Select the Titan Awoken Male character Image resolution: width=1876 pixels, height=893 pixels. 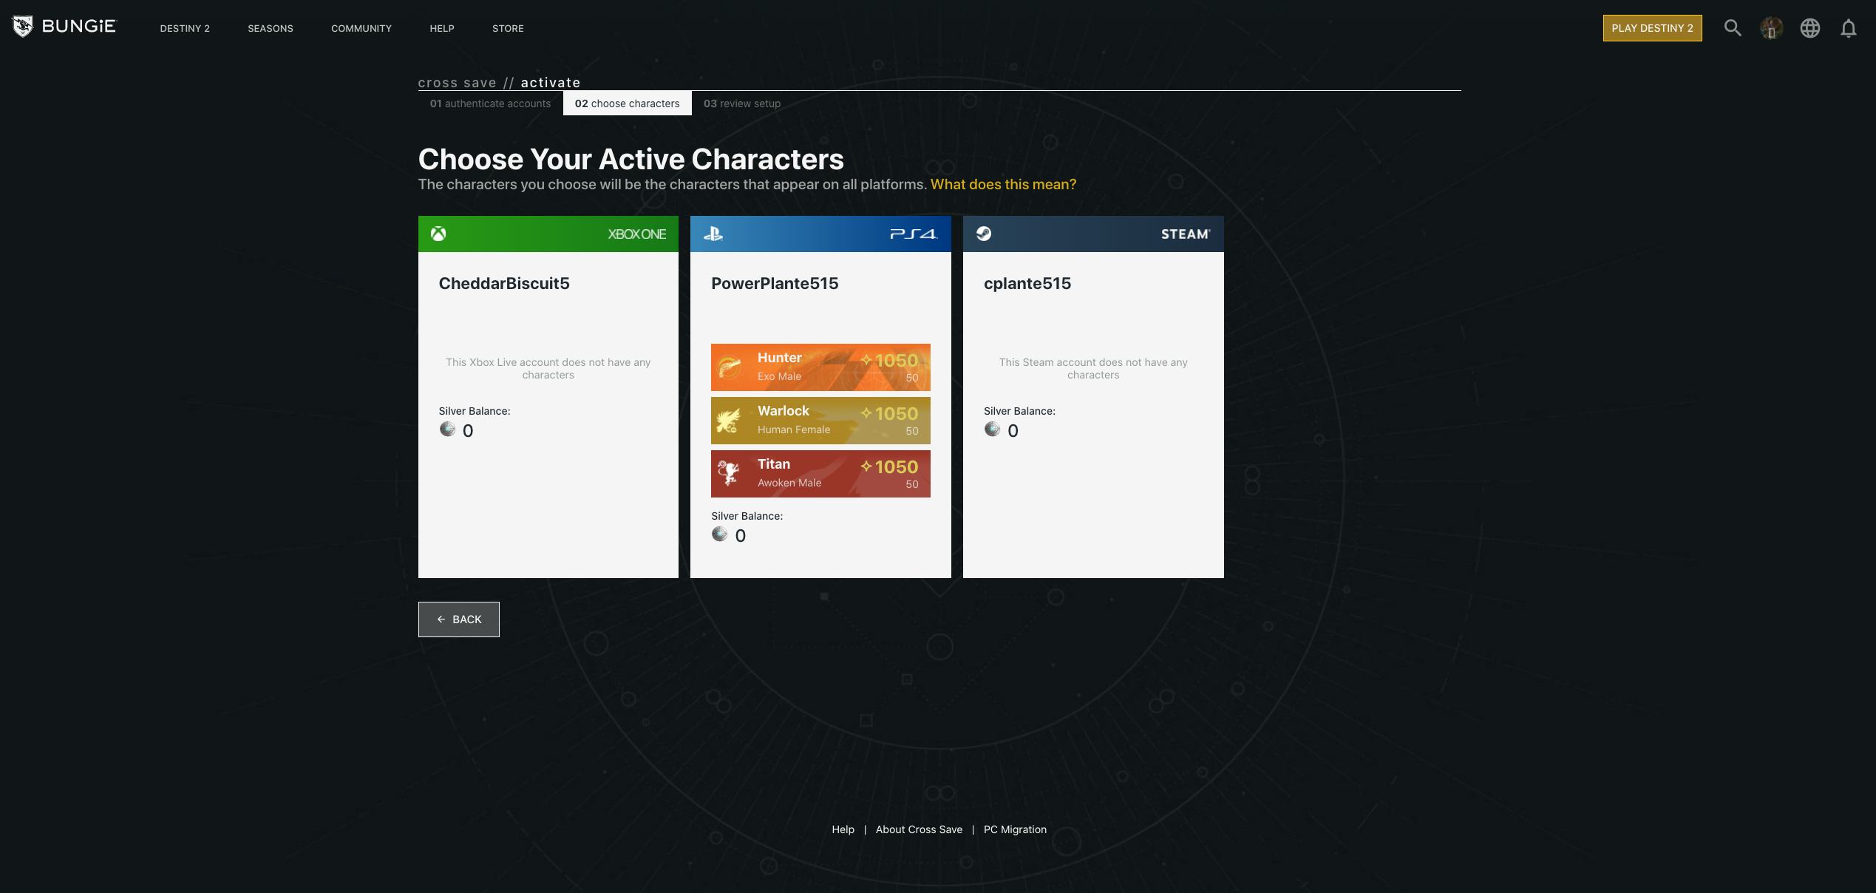[x=820, y=474]
